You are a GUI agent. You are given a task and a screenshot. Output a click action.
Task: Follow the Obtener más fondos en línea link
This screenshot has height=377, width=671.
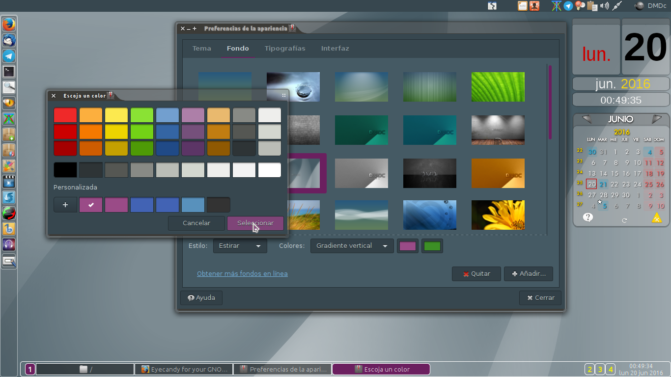(242, 273)
